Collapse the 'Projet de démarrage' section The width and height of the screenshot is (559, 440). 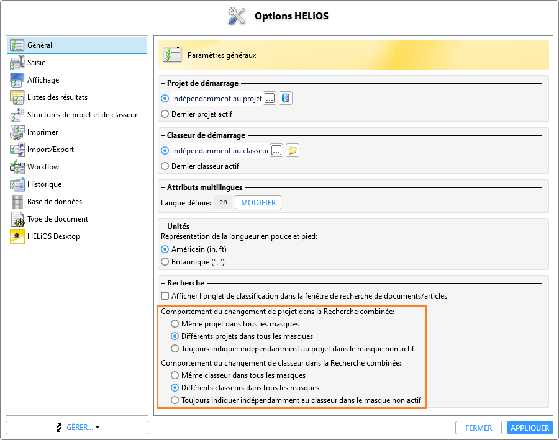(x=163, y=83)
